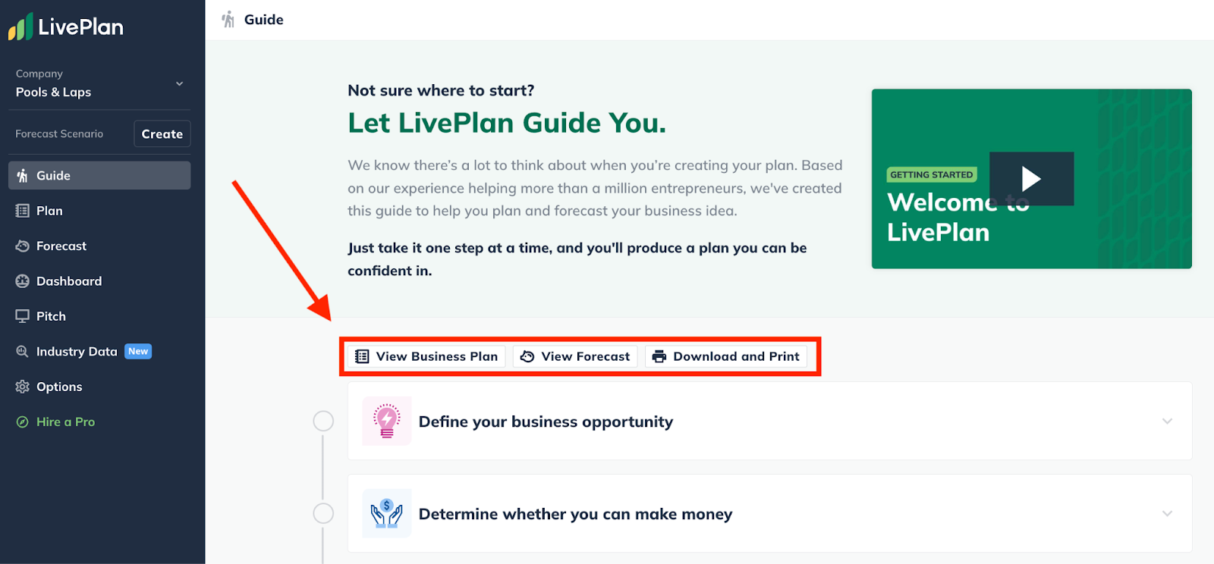The width and height of the screenshot is (1214, 564).
Task: Mark Determine whether you can make money circle
Action: [x=324, y=513]
